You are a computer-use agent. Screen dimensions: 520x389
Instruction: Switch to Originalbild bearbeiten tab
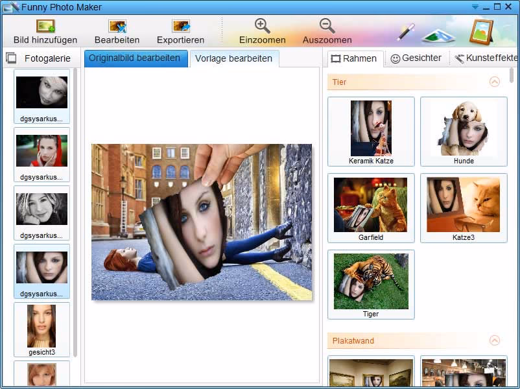(135, 58)
